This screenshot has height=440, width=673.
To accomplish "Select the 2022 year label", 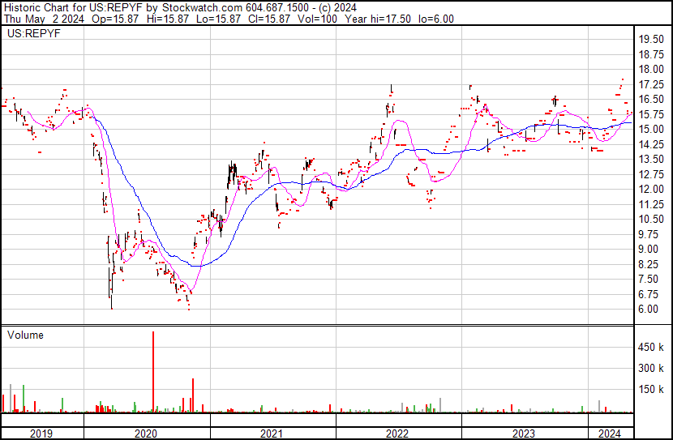I will pos(397,434).
